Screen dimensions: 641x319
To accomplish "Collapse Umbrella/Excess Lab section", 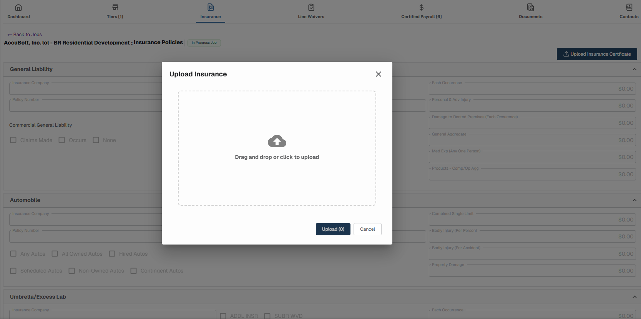I will click(x=634, y=297).
